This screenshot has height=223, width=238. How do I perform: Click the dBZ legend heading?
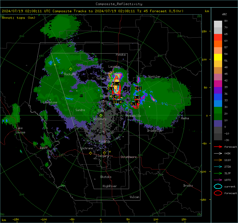[x=224, y=14]
